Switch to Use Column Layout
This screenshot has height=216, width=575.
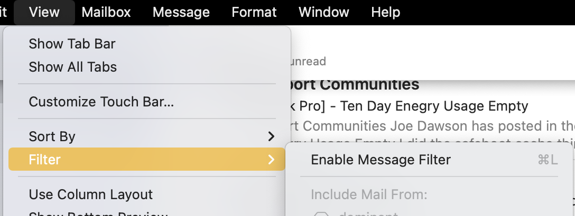point(90,194)
